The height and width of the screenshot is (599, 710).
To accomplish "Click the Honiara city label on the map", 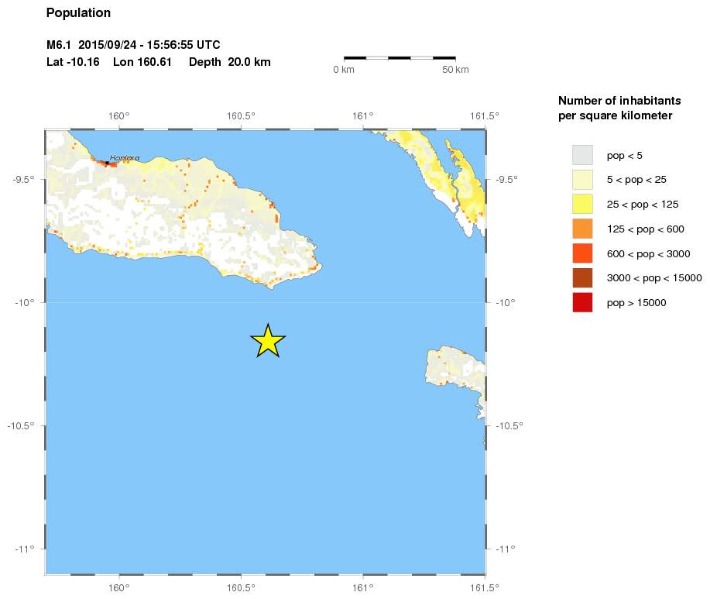I will pyautogui.click(x=125, y=158).
